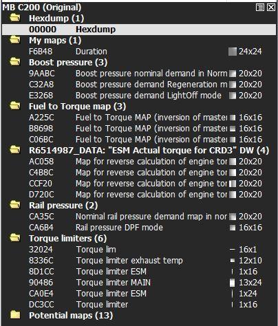Click the preview thumbnail of map CA35C
Viewport: 278px width, 326px height.
233,217
